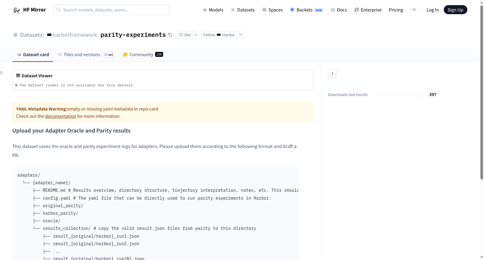The width and height of the screenshot is (484, 260).
Task: View the 37 Harbor followers count
Action: 241,35
